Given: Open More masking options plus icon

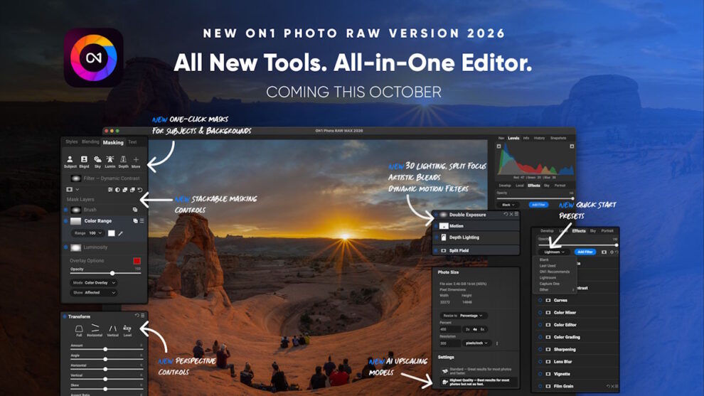Looking at the screenshot, I should pos(136,160).
